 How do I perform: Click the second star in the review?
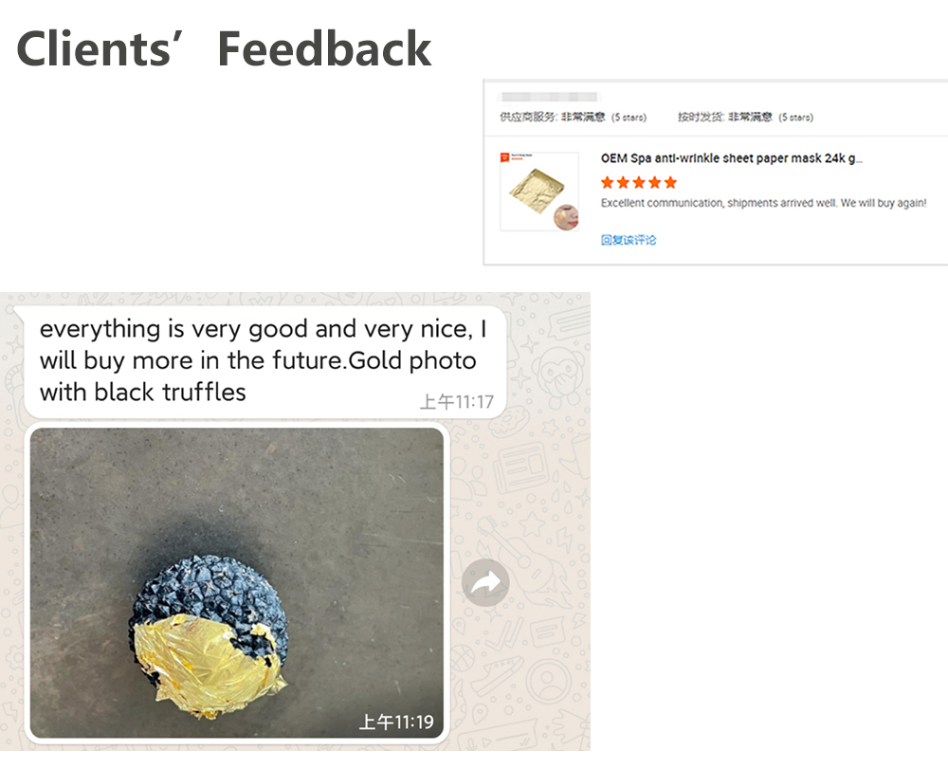point(623,182)
